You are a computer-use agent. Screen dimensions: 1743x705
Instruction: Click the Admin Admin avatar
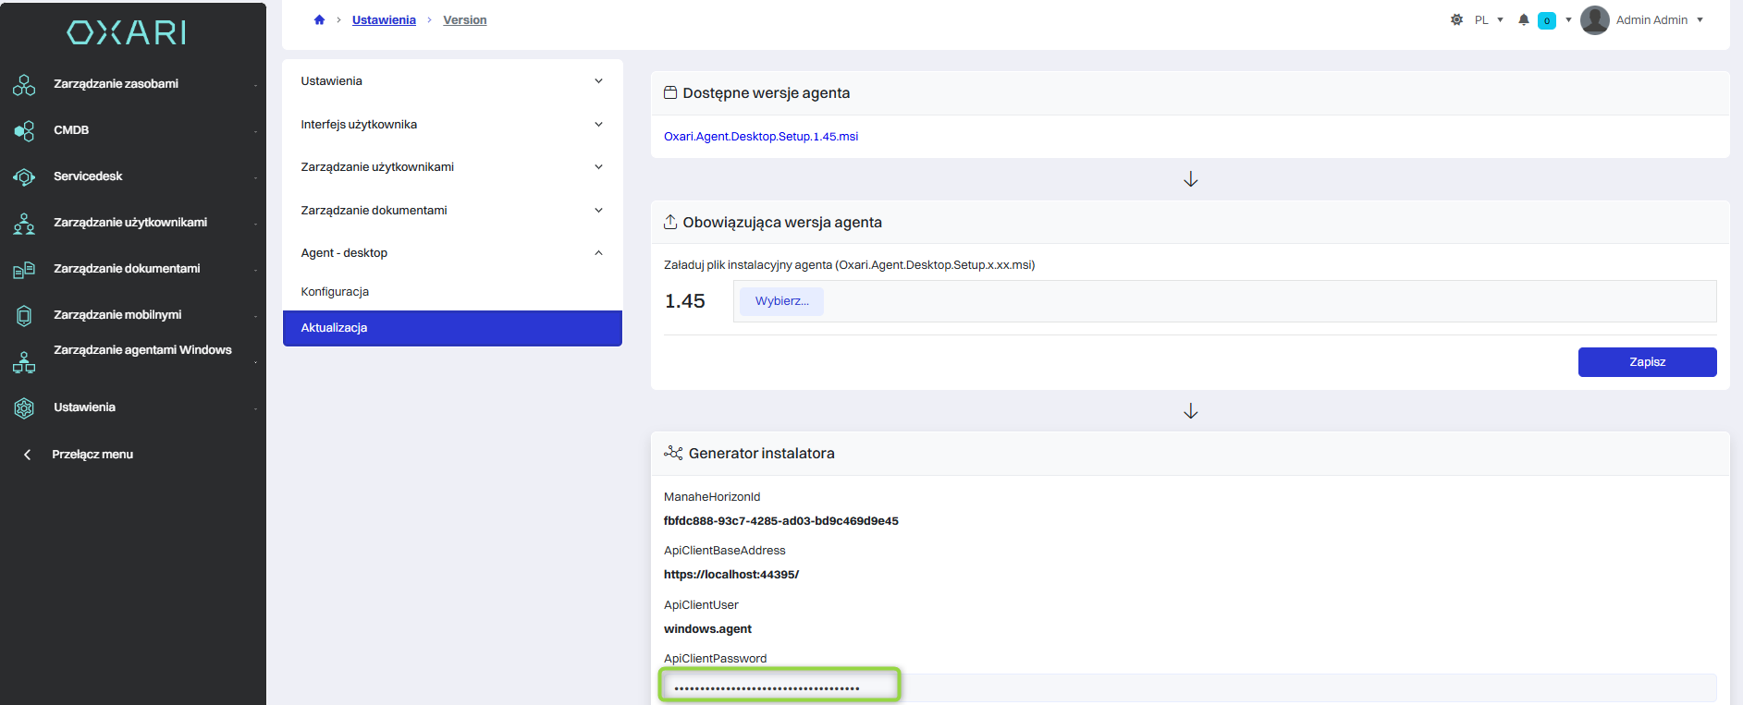(1594, 19)
